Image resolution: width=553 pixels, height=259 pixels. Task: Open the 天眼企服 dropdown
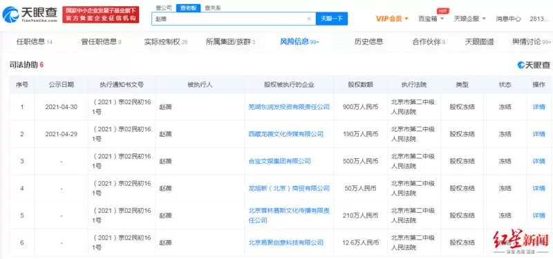click(x=470, y=19)
